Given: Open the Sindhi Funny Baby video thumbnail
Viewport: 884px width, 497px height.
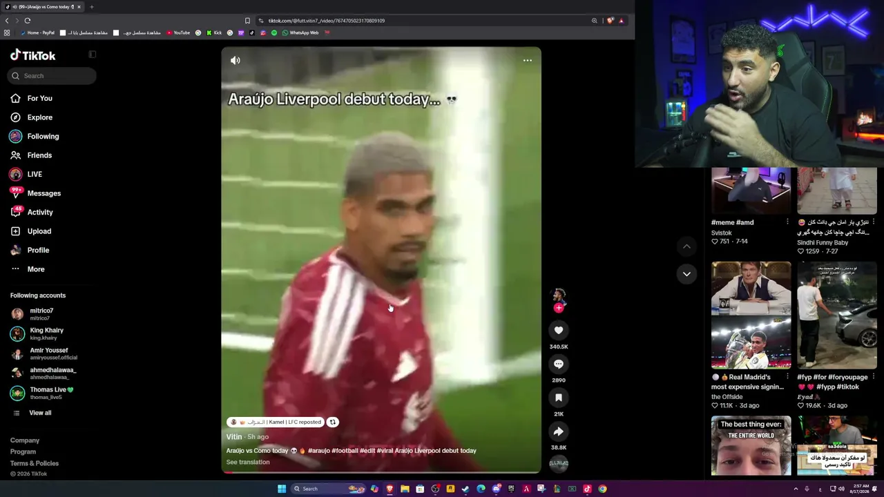Looking at the screenshot, I should pos(836,191).
